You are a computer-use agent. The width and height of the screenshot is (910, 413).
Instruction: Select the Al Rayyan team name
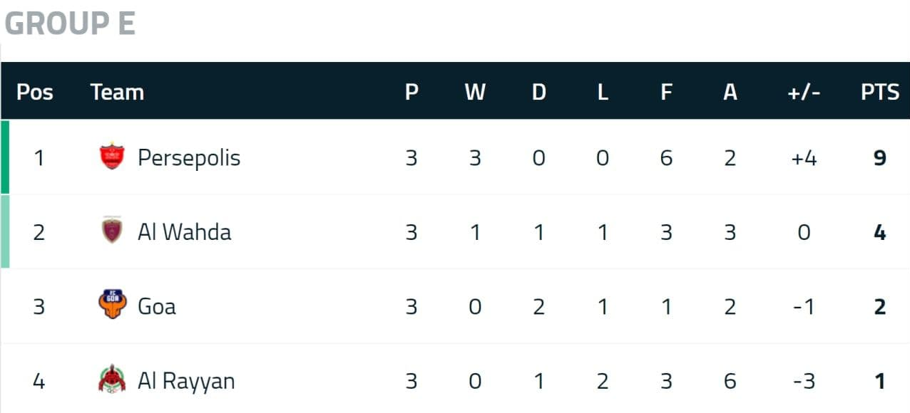186,381
